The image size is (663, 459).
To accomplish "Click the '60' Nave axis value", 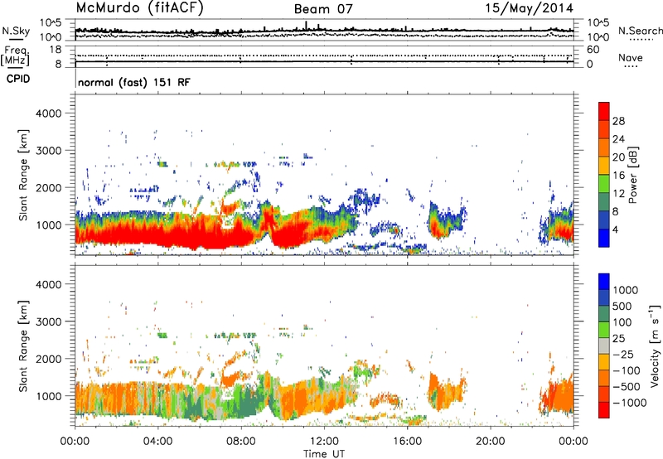I will pos(593,50).
